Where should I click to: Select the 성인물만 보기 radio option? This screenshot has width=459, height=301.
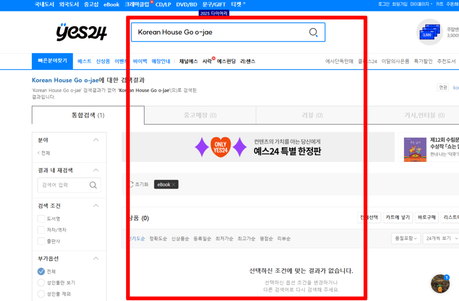coord(41,283)
